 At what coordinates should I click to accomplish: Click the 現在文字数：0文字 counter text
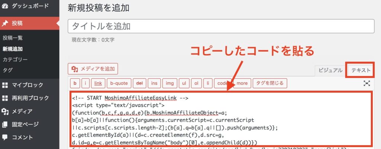(93, 39)
